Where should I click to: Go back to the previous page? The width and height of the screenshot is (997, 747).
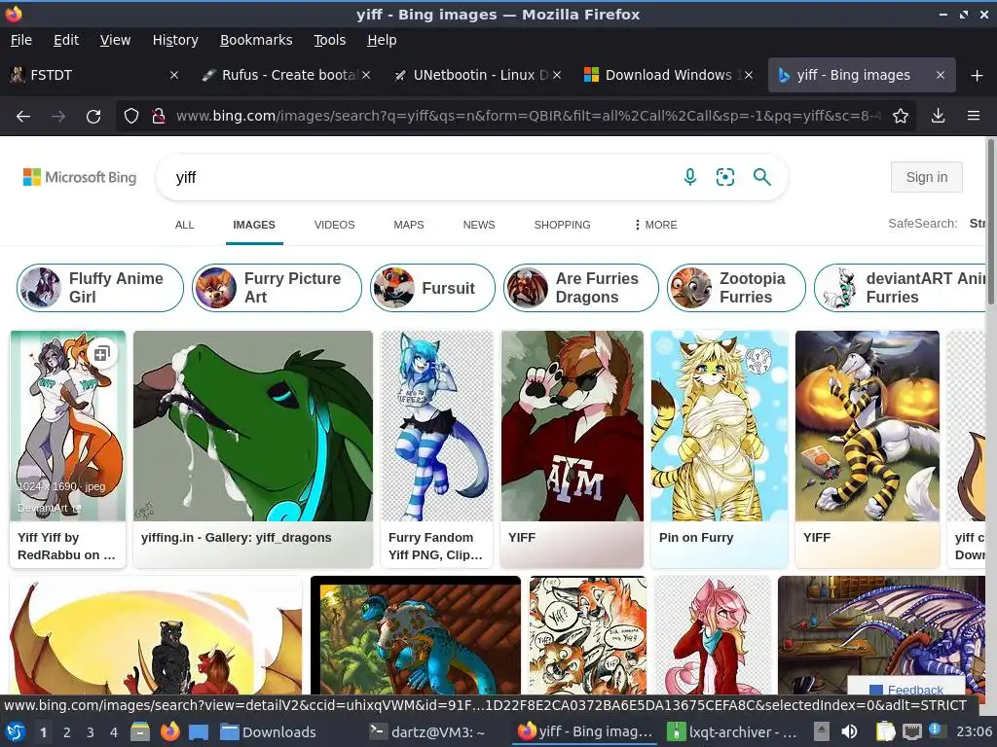23,117
